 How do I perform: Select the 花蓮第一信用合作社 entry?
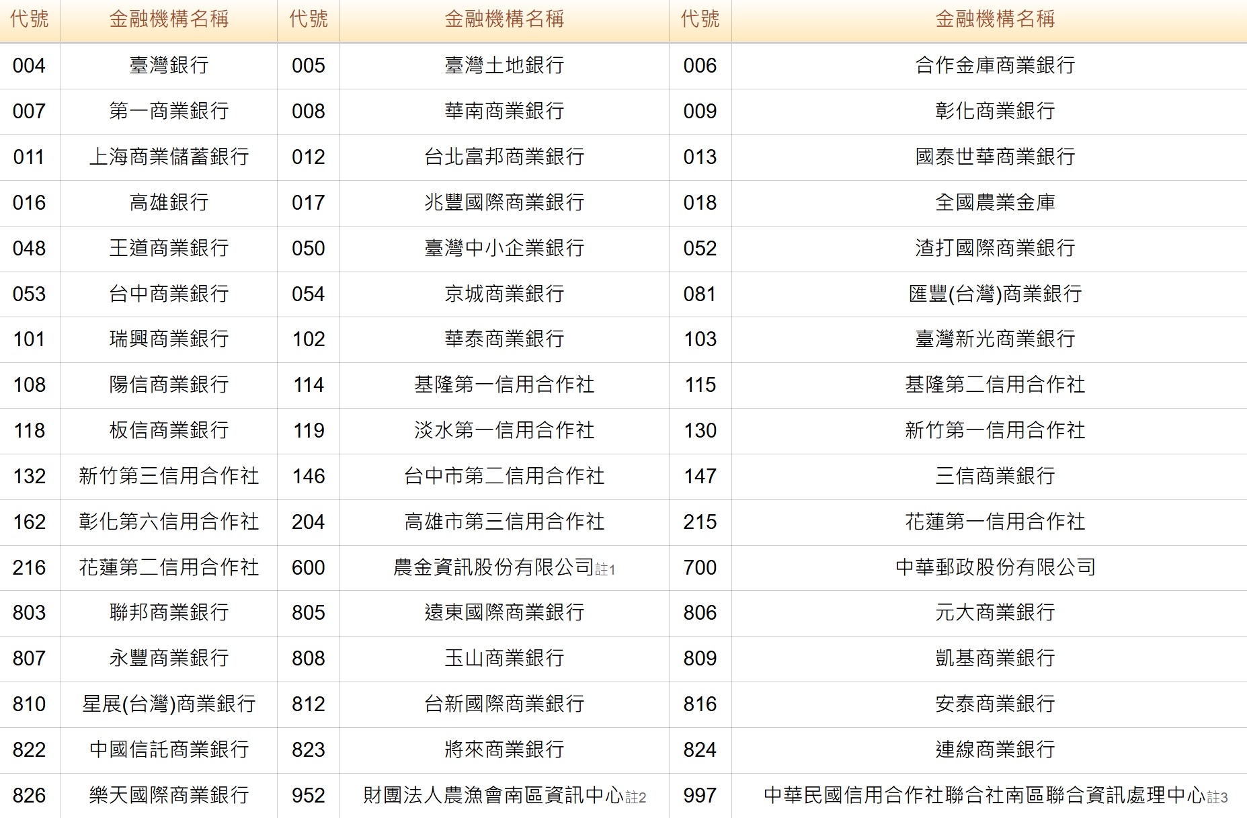coord(995,522)
